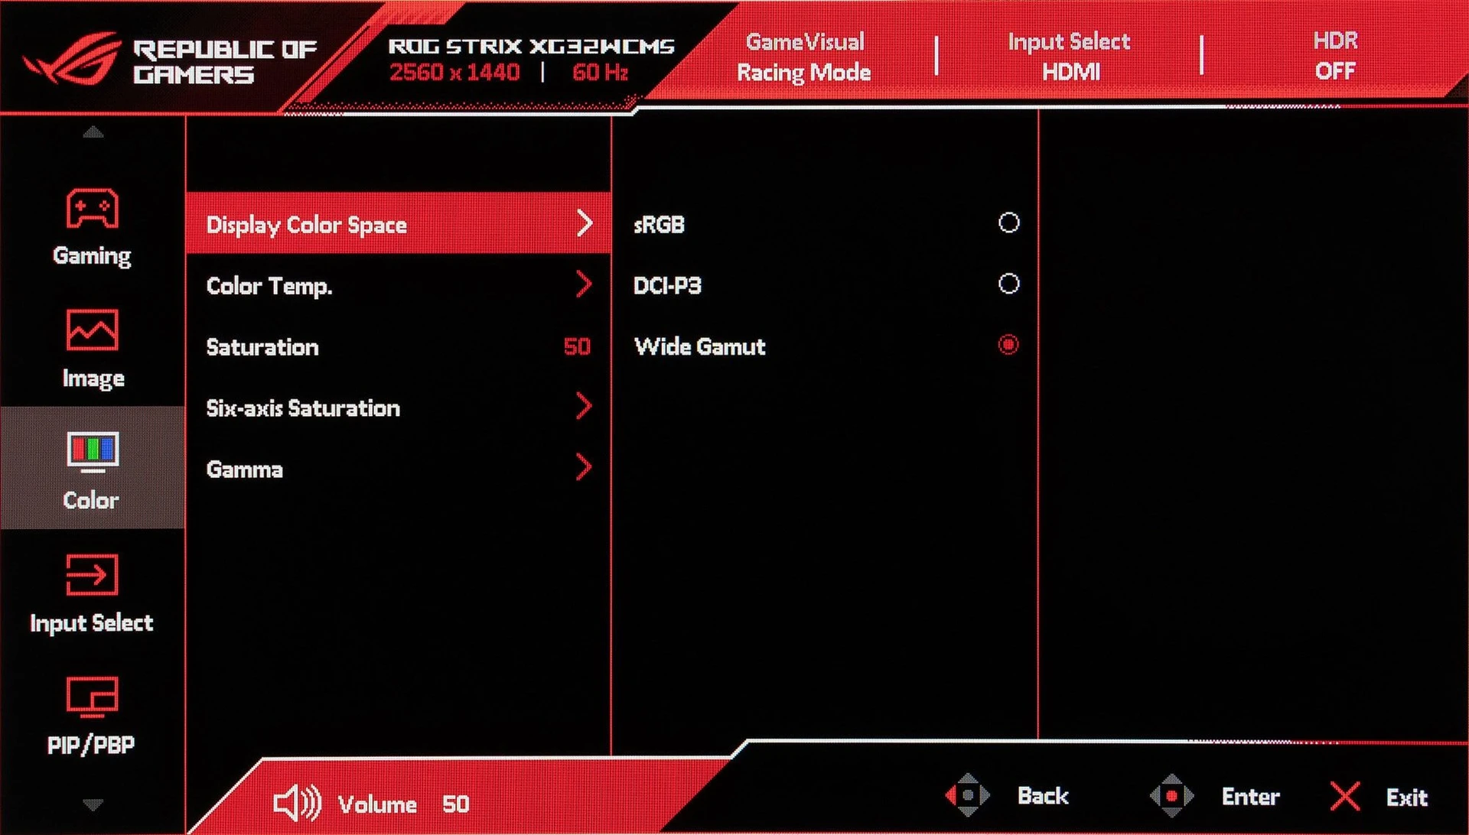Expand the Gamma chevron
The image size is (1469, 835).
585,467
